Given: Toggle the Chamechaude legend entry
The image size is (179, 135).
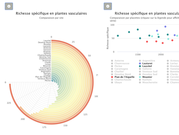Looking at the screenshot, I should click(123, 80).
